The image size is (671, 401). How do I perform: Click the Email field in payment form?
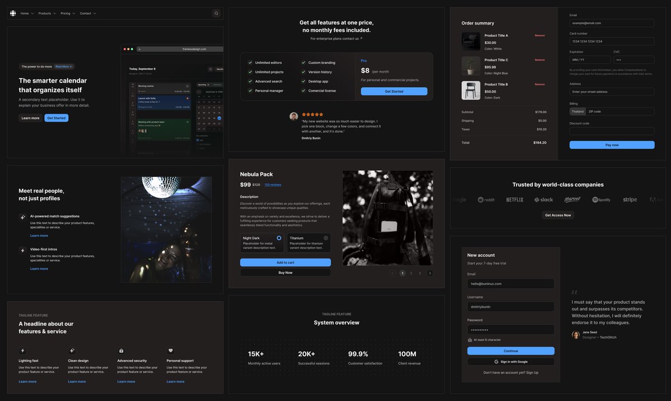pyautogui.click(x=612, y=23)
